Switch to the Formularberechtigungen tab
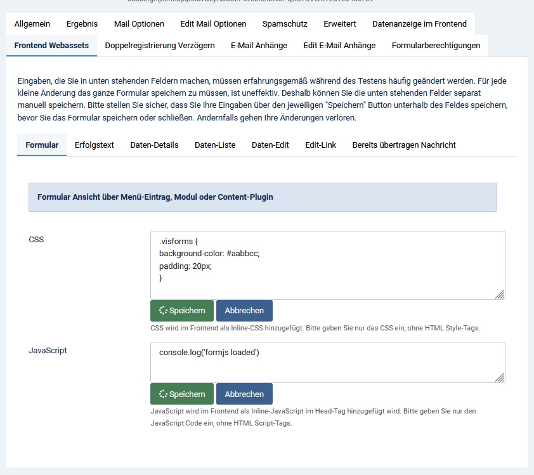534x475 pixels. pos(436,46)
